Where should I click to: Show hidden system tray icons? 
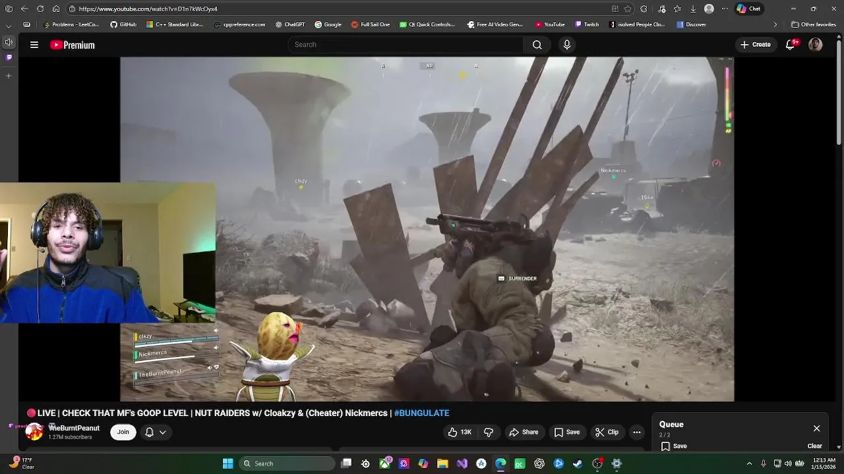[x=749, y=463]
